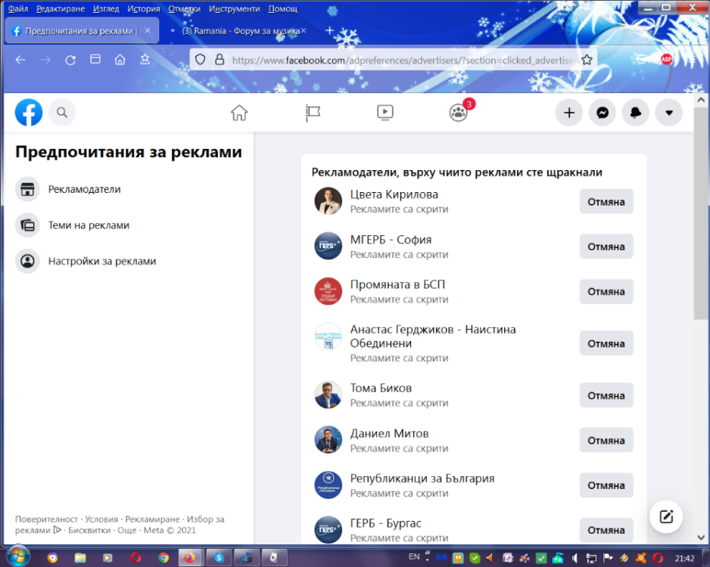Open the notifications bell
Viewport: 710px width, 567px height.
[636, 112]
